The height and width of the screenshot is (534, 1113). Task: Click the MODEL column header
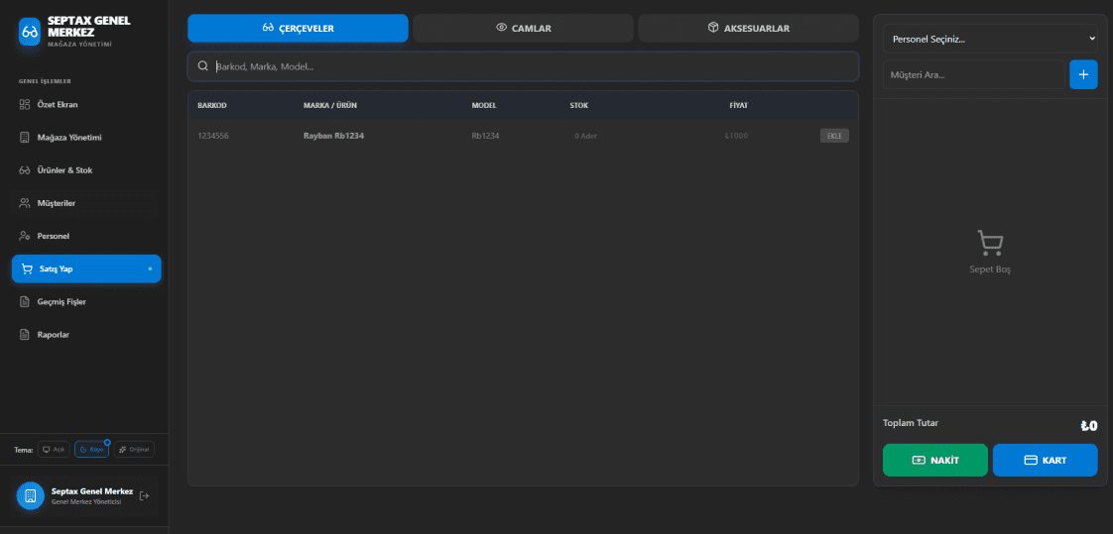pos(484,106)
